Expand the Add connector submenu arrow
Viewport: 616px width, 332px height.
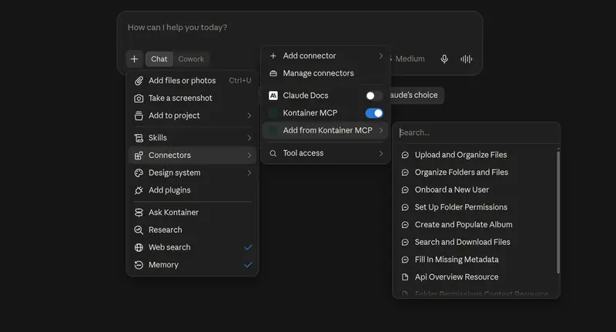pos(380,55)
